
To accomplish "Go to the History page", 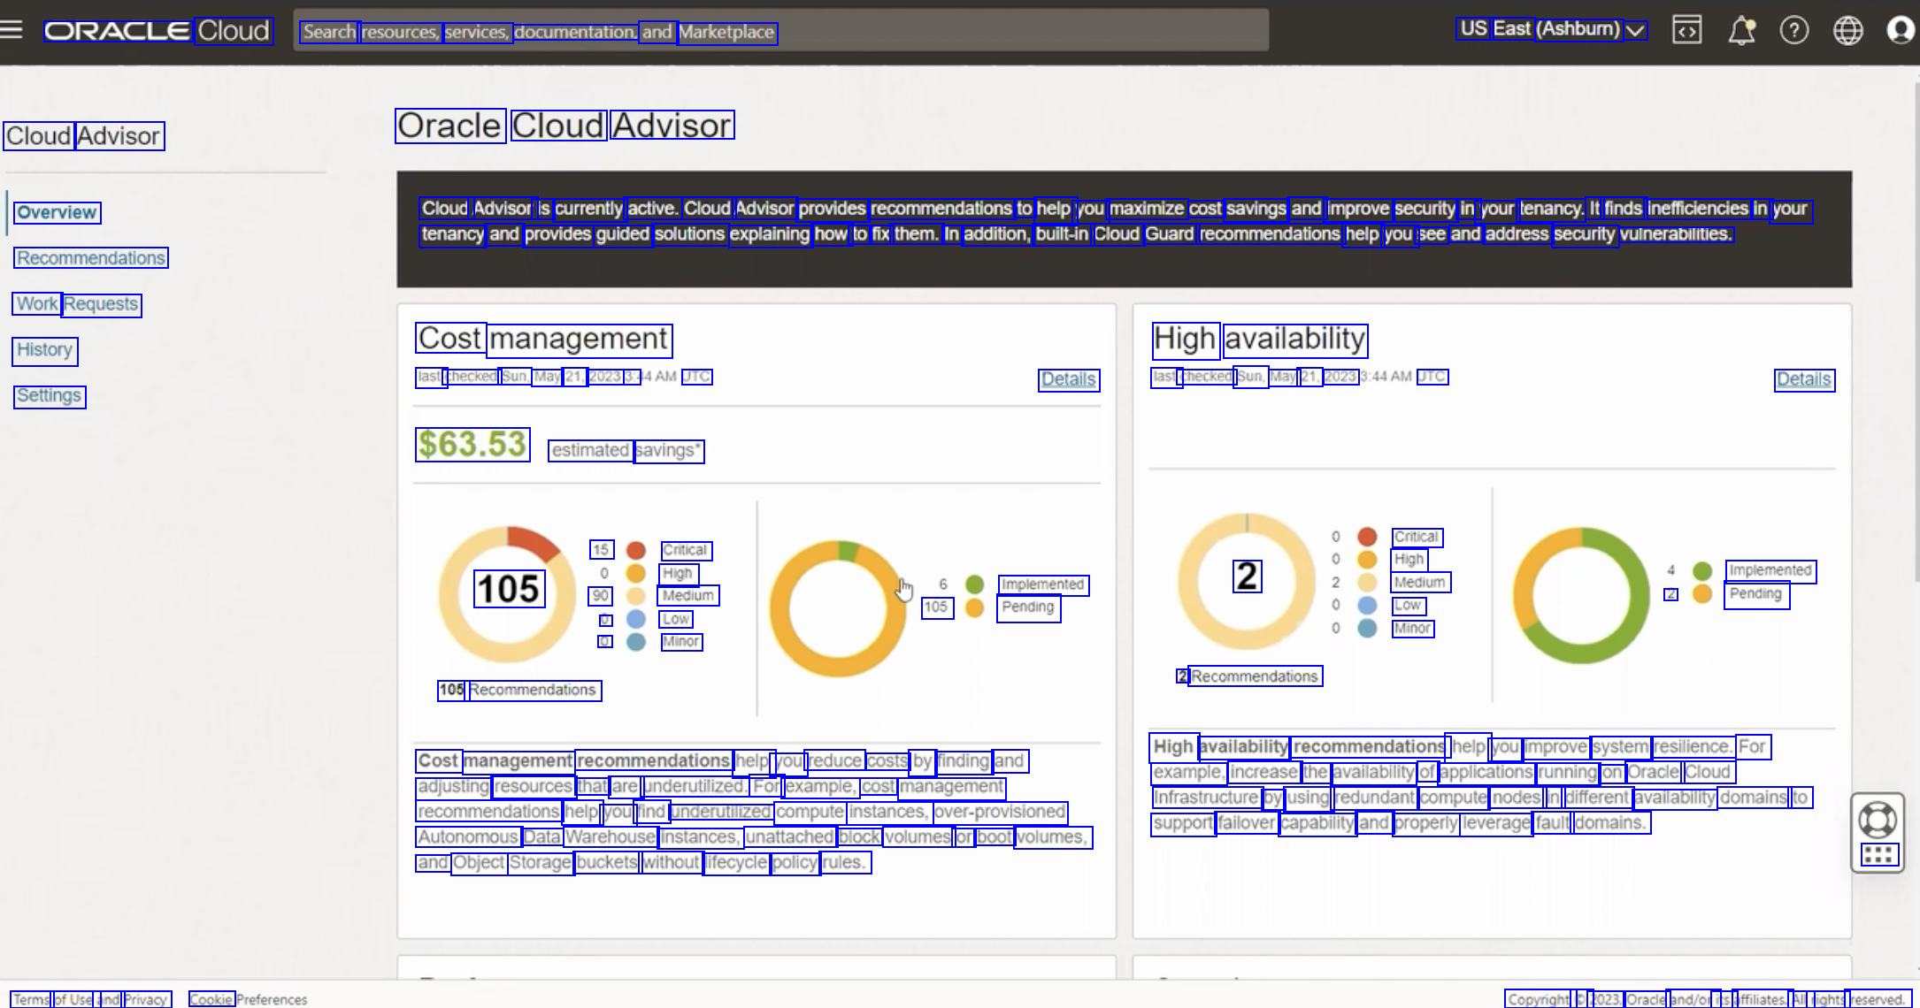I will (x=45, y=350).
